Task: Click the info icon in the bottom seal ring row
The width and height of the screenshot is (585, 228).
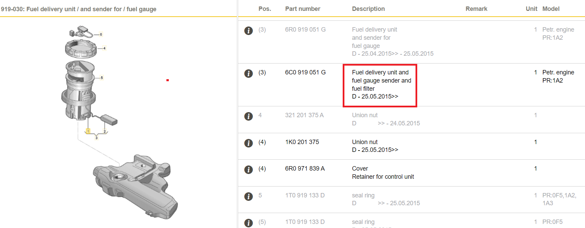Action: 248,223
